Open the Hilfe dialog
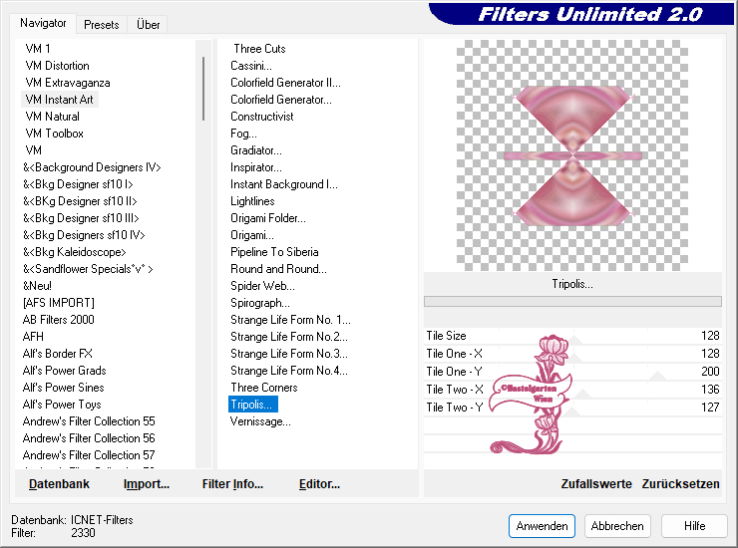The image size is (738, 548). [694, 526]
